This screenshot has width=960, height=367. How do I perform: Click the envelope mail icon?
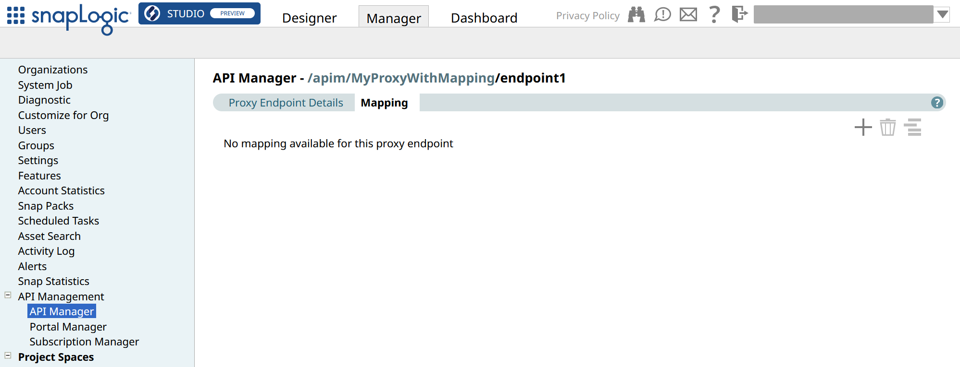click(688, 14)
